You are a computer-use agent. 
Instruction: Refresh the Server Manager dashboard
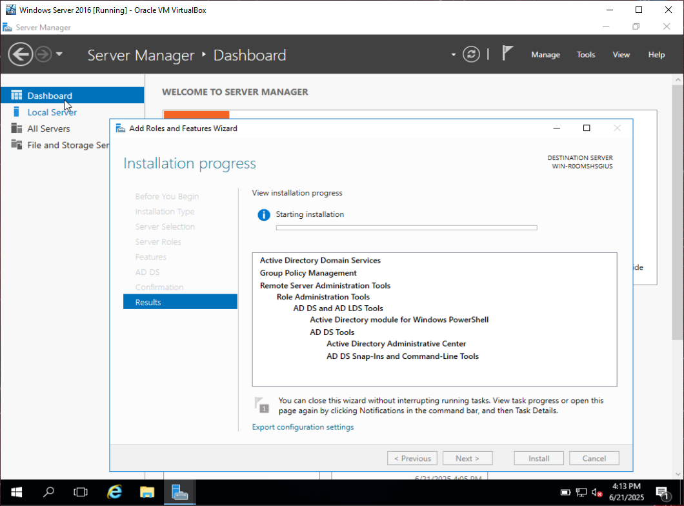pyautogui.click(x=471, y=54)
